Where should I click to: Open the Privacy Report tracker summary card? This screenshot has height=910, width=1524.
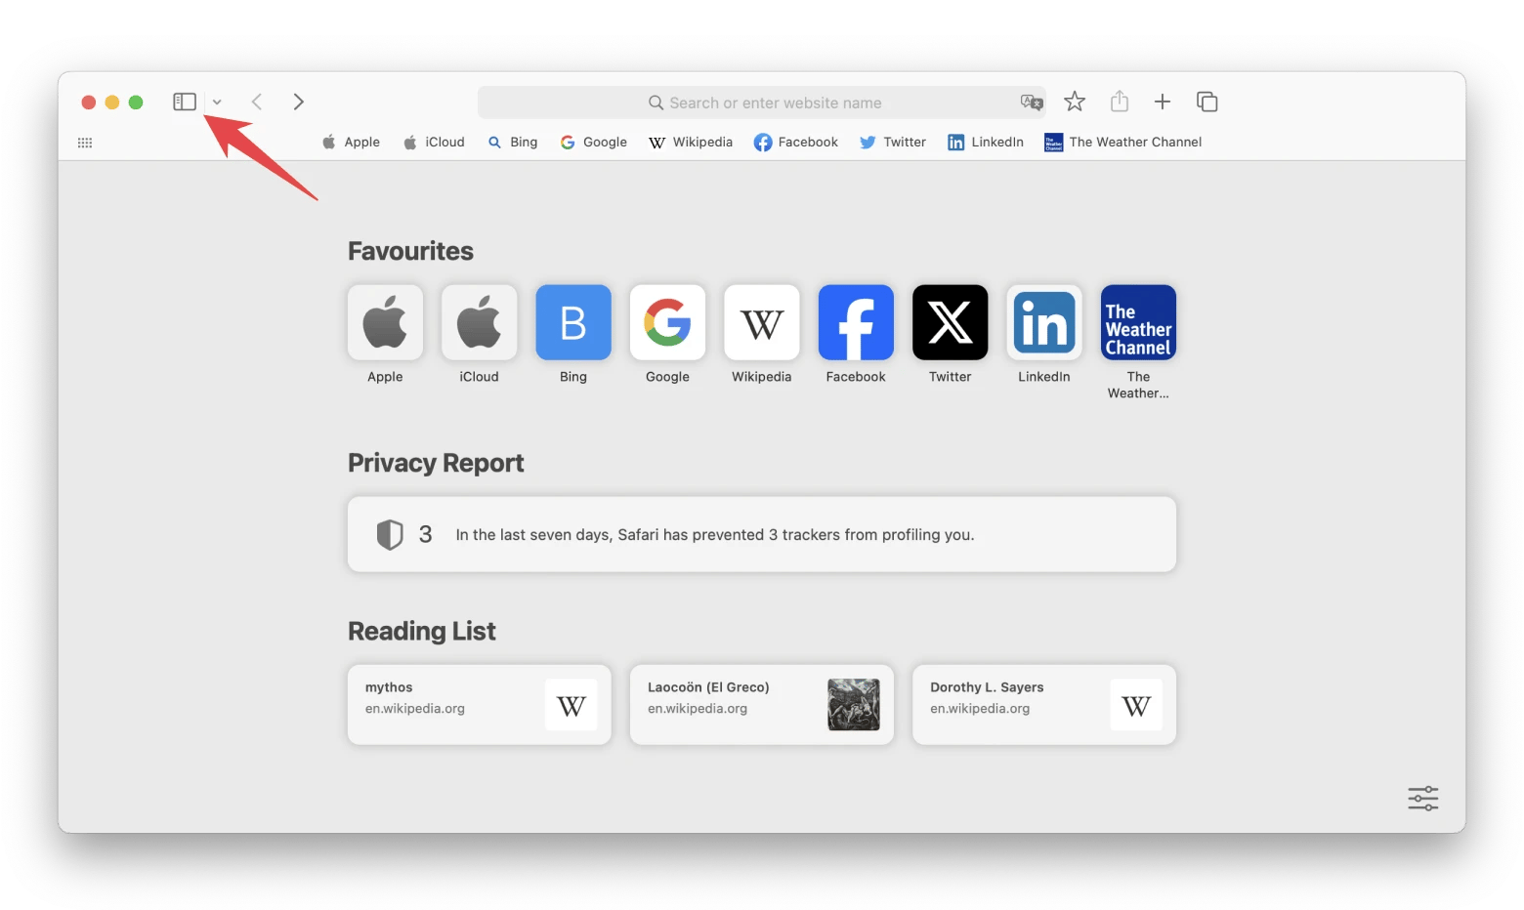tap(762, 534)
